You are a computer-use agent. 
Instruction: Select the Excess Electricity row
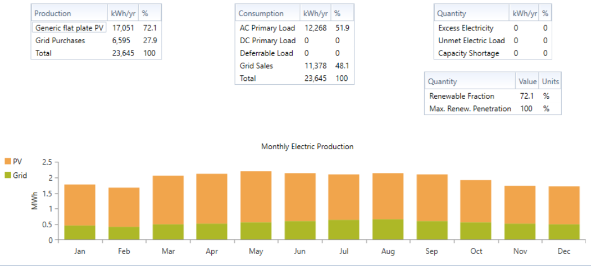coord(493,28)
